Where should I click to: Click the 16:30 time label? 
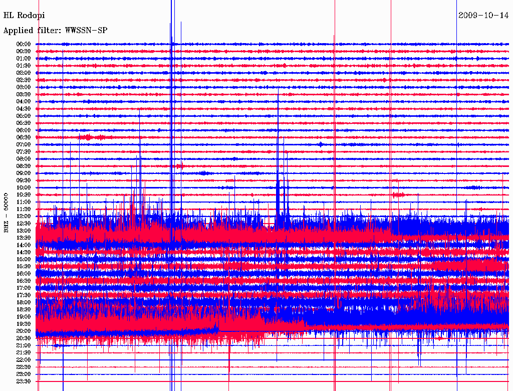tap(24, 281)
